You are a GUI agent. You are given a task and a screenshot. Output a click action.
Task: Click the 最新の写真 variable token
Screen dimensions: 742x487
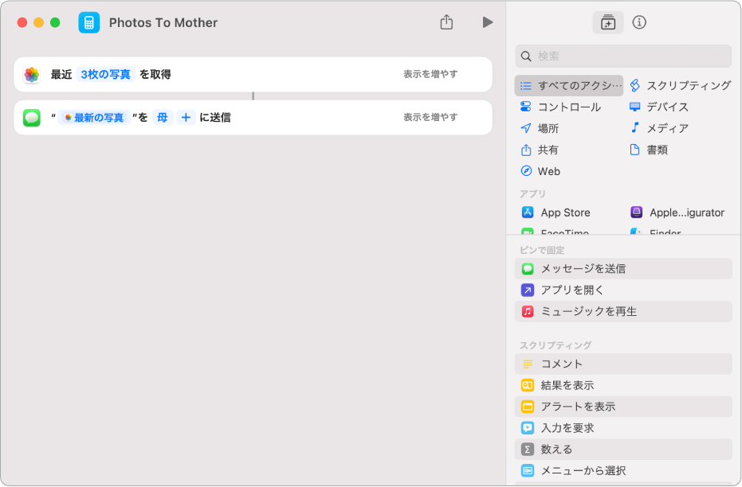tap(94, 117)
